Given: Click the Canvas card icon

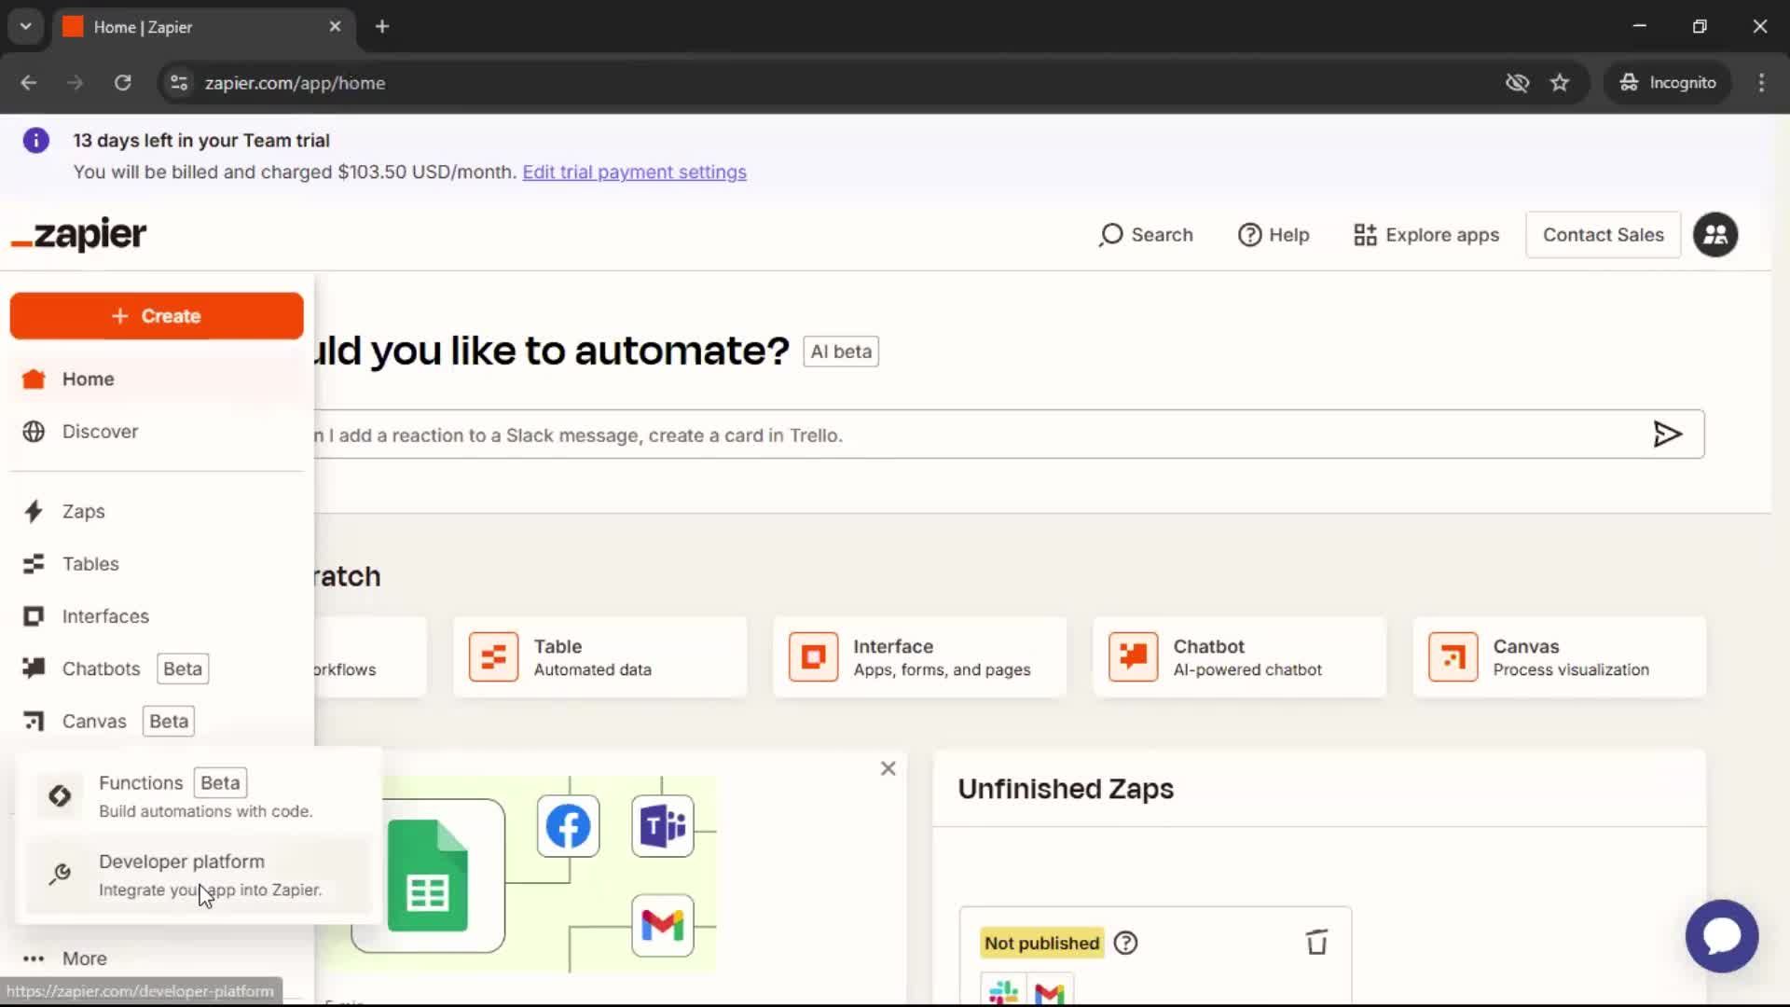Looking at the screenshot, I should click(1453, 656).
